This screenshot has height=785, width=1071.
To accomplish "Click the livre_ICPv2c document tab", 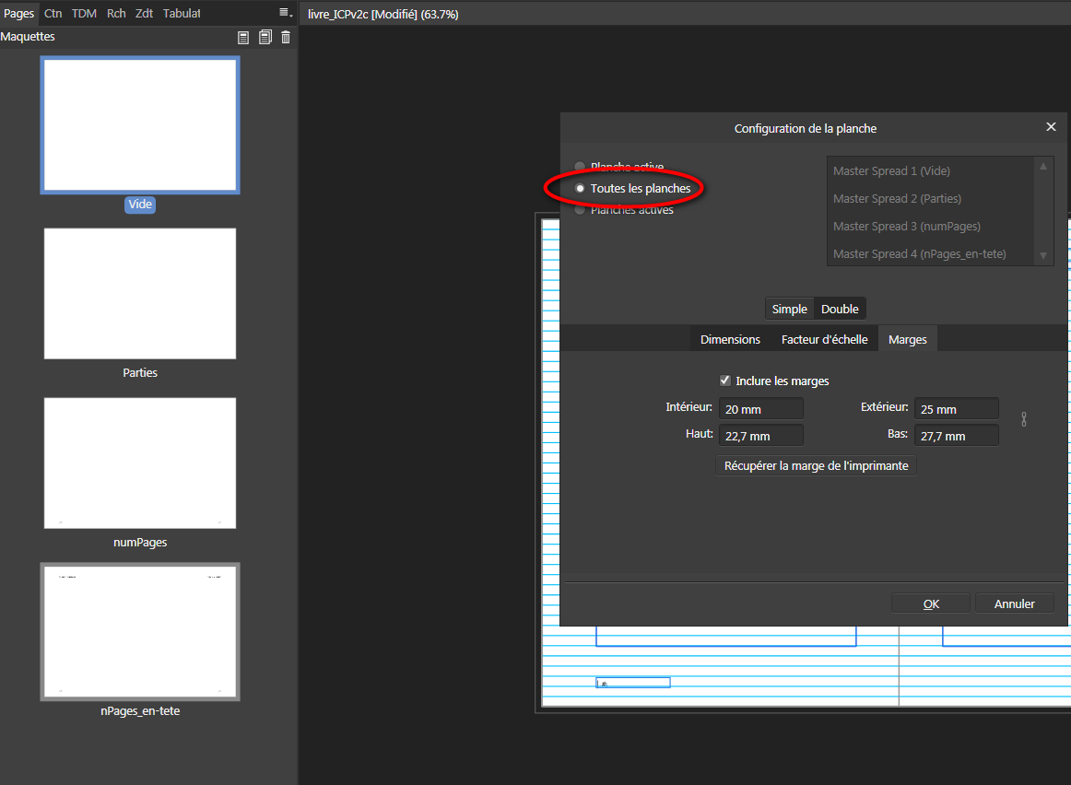I will [x=383, y=14].
